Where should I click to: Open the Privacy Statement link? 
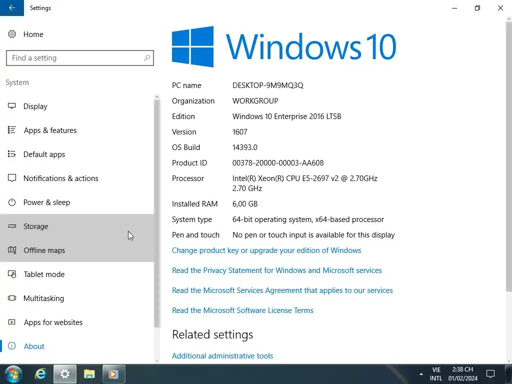(277, 270)
